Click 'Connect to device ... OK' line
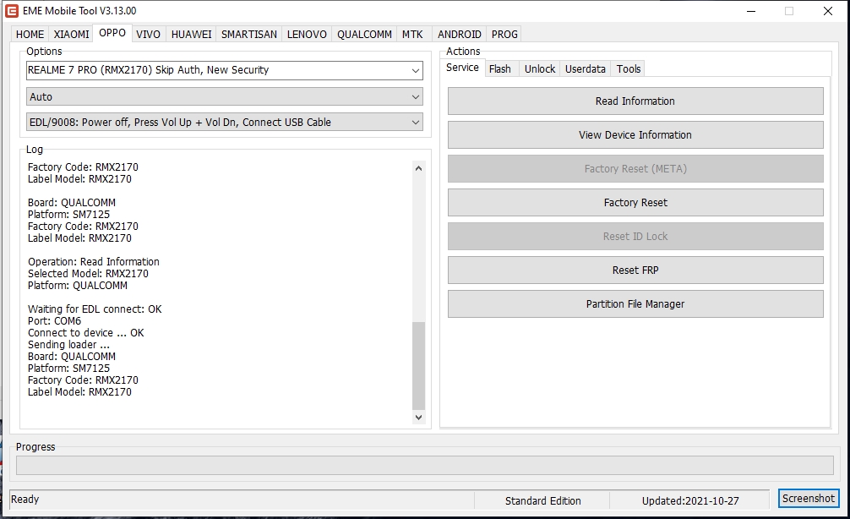 click(x=85, y=332)
